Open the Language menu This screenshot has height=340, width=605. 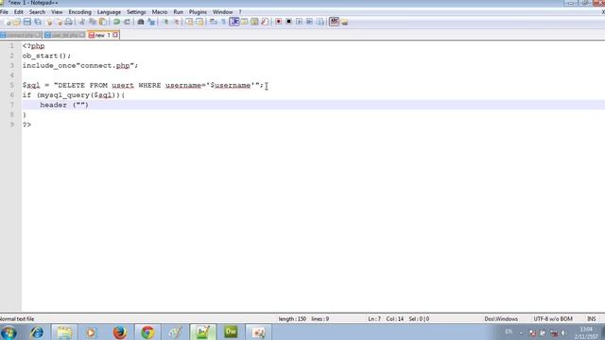pyautogui.click(x=109, y=12)
